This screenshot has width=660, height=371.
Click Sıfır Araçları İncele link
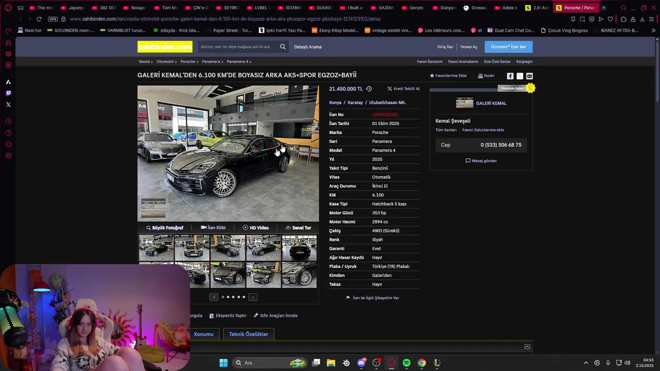pos(275,315)
